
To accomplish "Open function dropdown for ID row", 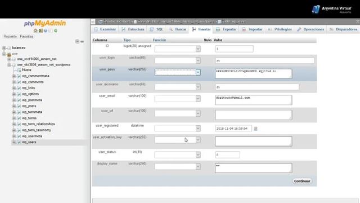I will tap(178, 49).
